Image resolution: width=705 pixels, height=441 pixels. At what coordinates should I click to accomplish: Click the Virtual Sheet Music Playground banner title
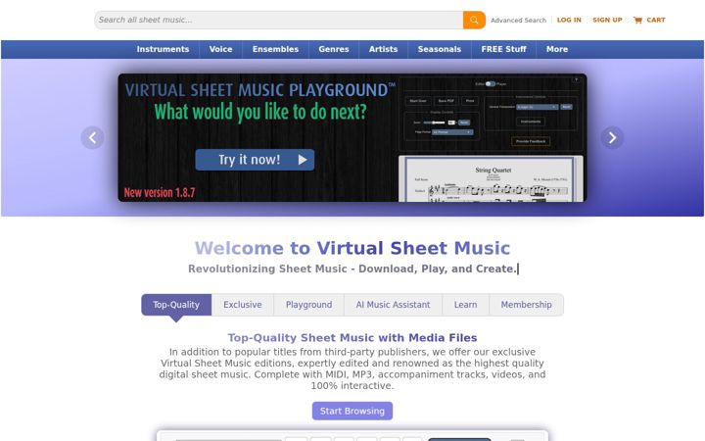pos(259,90)
